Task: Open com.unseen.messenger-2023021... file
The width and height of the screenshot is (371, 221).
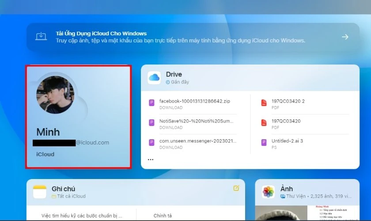Action: 197,141
